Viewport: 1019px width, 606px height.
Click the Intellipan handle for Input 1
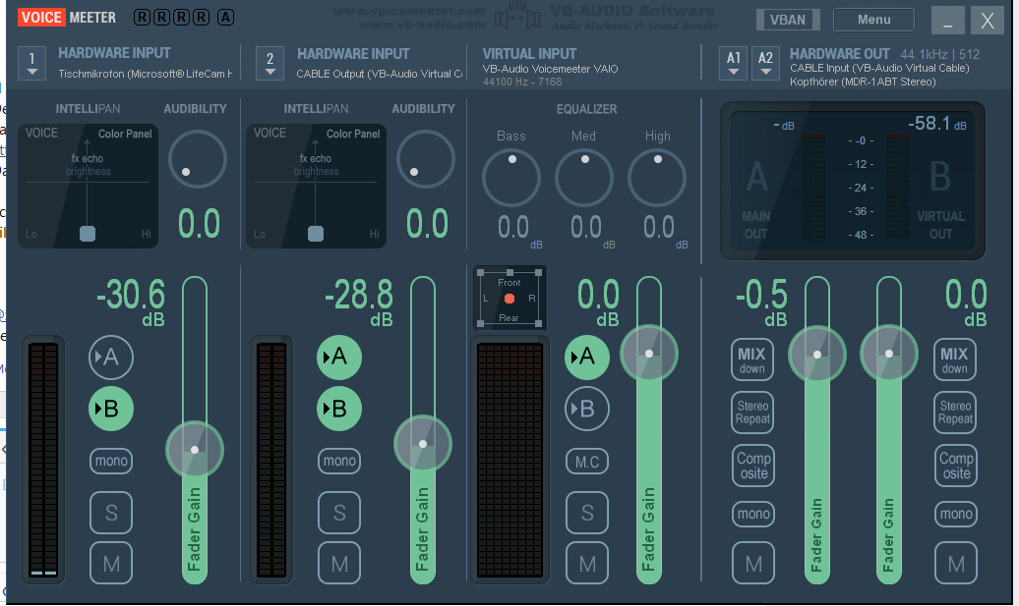coord(88,234)
